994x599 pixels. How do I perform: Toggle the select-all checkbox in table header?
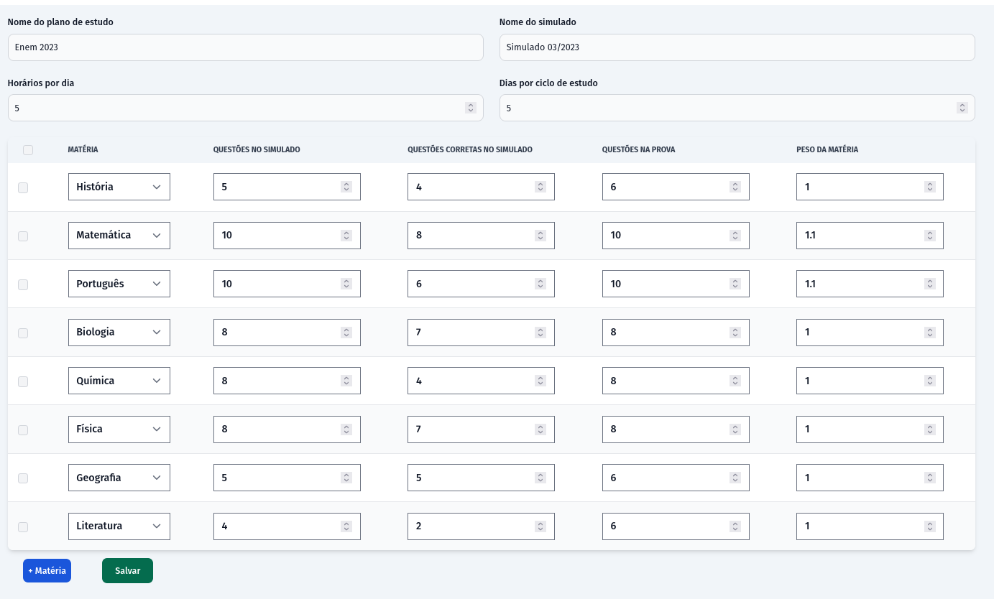pyautogui.click(x=28, y=150)
